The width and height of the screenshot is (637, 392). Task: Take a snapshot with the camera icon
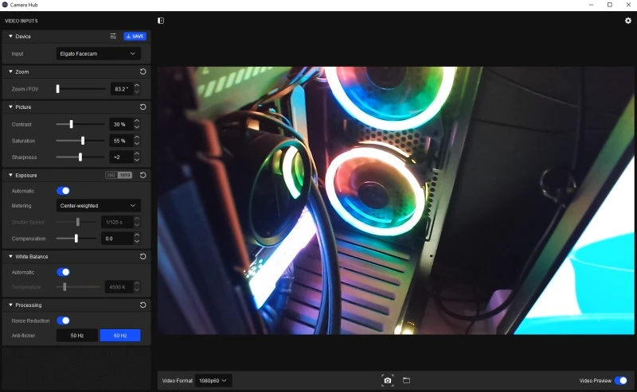coord(388,380)
